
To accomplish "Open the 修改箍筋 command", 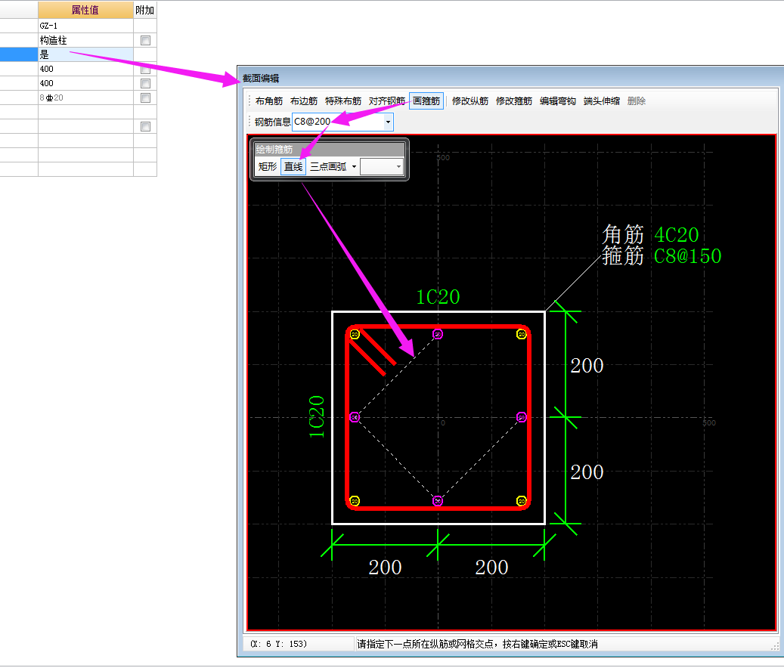I will point(514,101).
